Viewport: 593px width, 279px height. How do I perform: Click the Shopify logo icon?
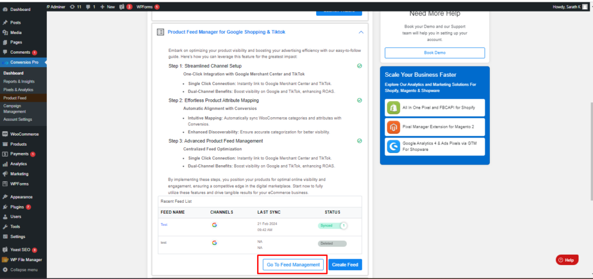tap(394, 108)
